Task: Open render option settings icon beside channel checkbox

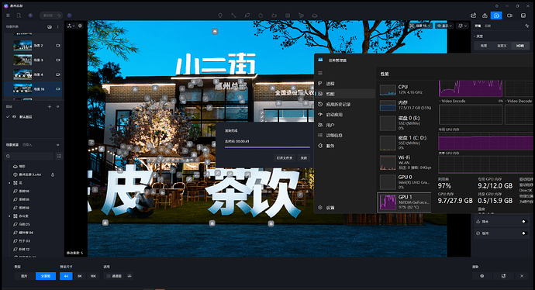Action: pos(129,276)
